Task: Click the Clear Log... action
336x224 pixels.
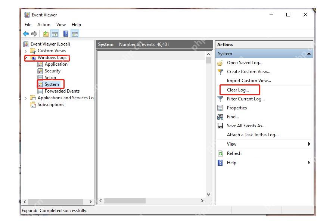Action: [238, 90]
